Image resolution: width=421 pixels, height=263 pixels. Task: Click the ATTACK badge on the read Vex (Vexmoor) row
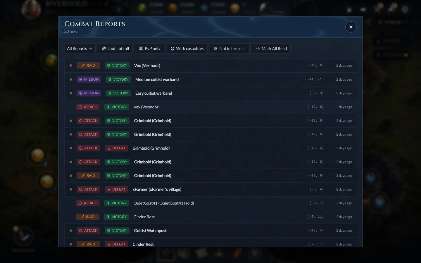(88, 107)
